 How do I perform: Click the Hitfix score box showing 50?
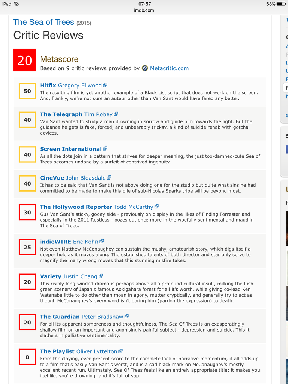click(27, 91)
